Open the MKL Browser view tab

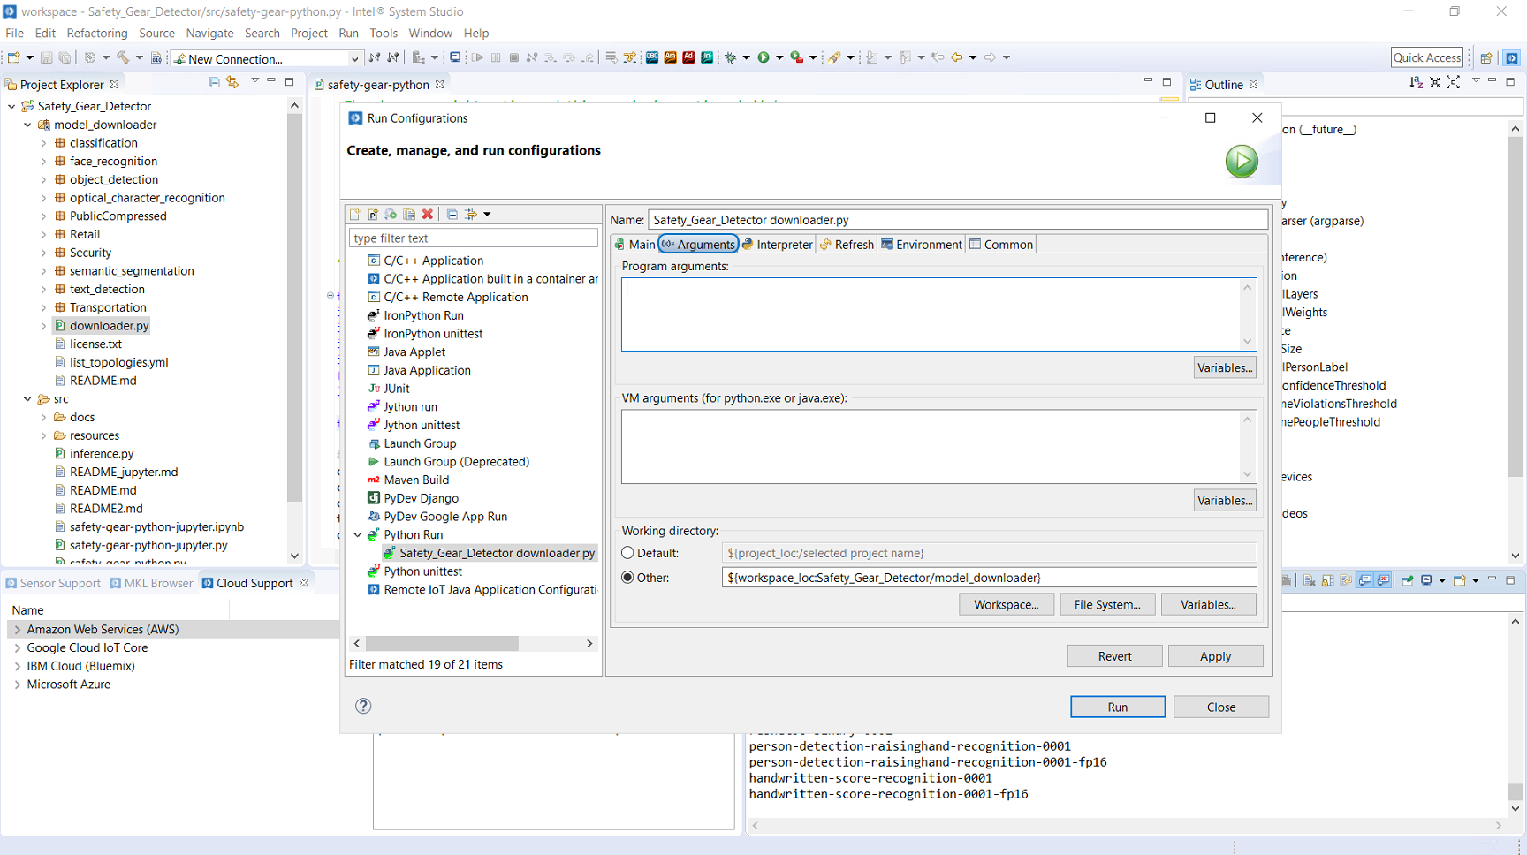click(x=151, y=583)
